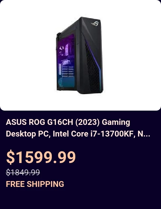Open the ASUS ROG G16CH (2023) Gaming title
161x209 pixels.
(x=68, y=122)
